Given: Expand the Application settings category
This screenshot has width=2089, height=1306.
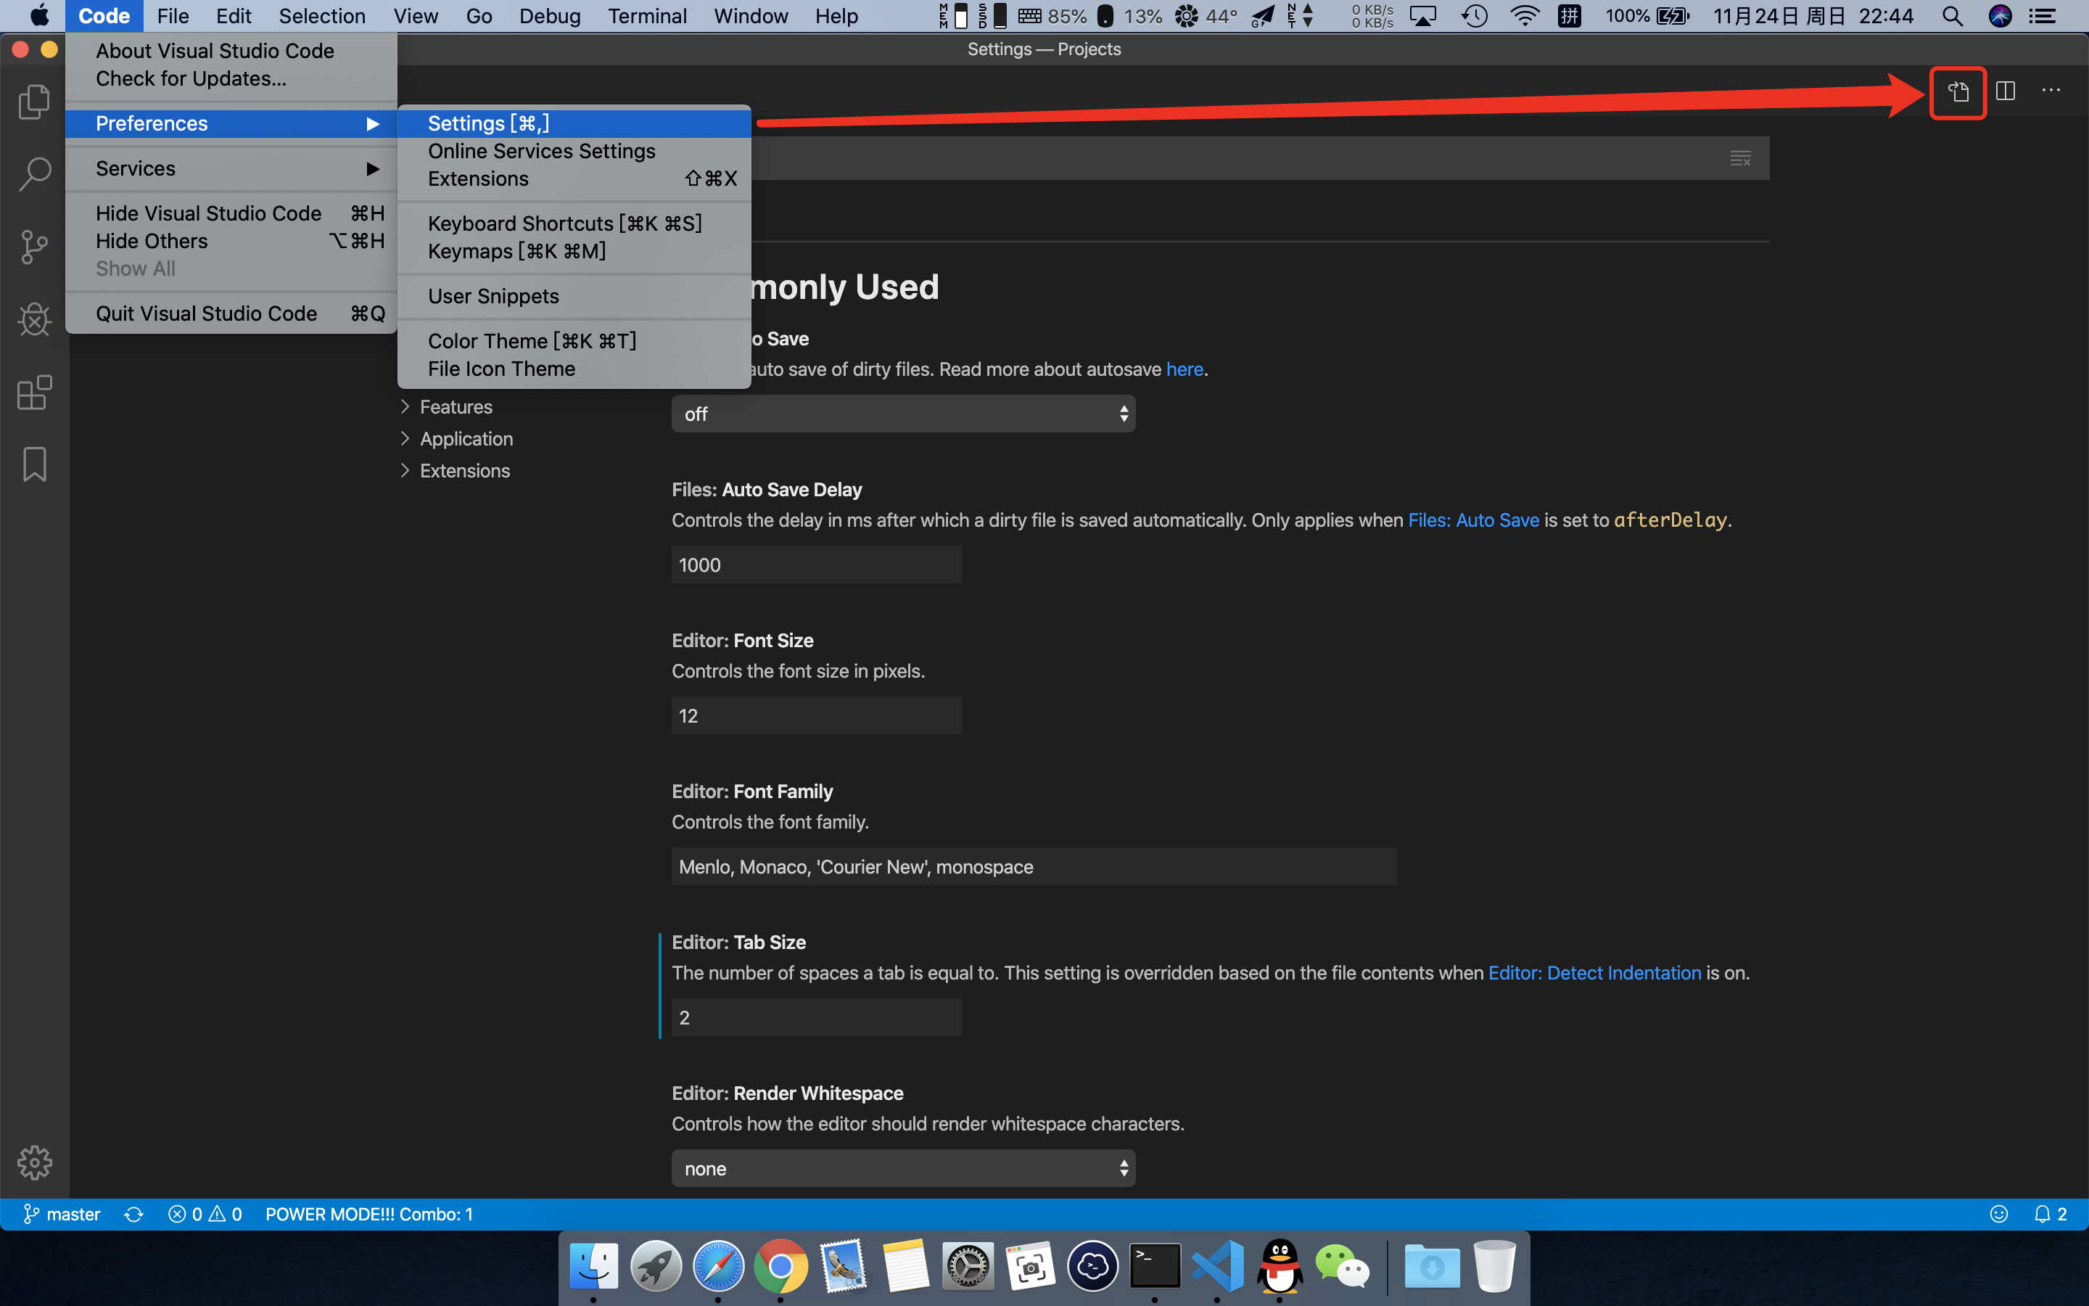Looking at the screenshot, I should click(x=466, y=439).
